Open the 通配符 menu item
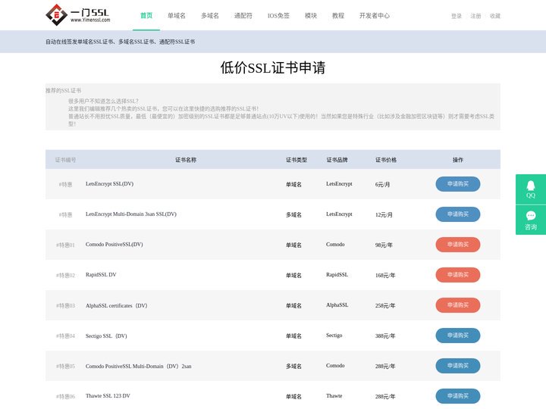Viewport: 546px width, 409px height. (243, 16)
